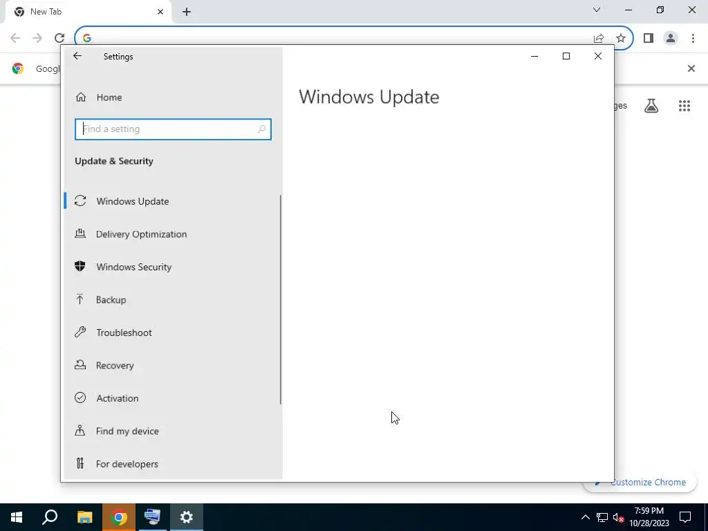
Task: Click the muted volume tray icon
Action: [618, 517]
